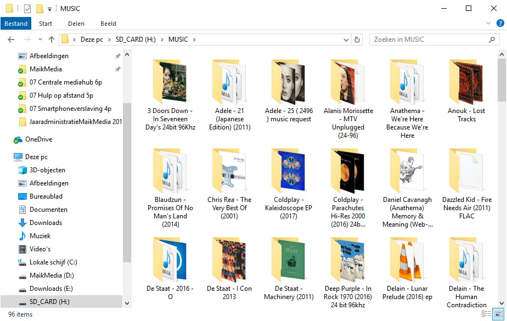507x321 pixels.
Task: Open the Daniel Cavanagh Memory & Meaning folder
Action: pos(407,188)
